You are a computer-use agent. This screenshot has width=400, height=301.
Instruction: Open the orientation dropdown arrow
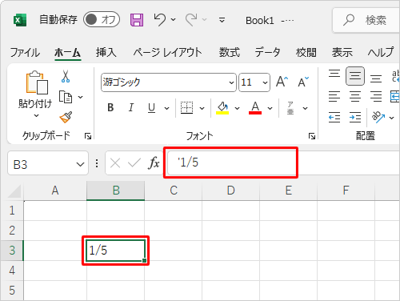(391, 118)
